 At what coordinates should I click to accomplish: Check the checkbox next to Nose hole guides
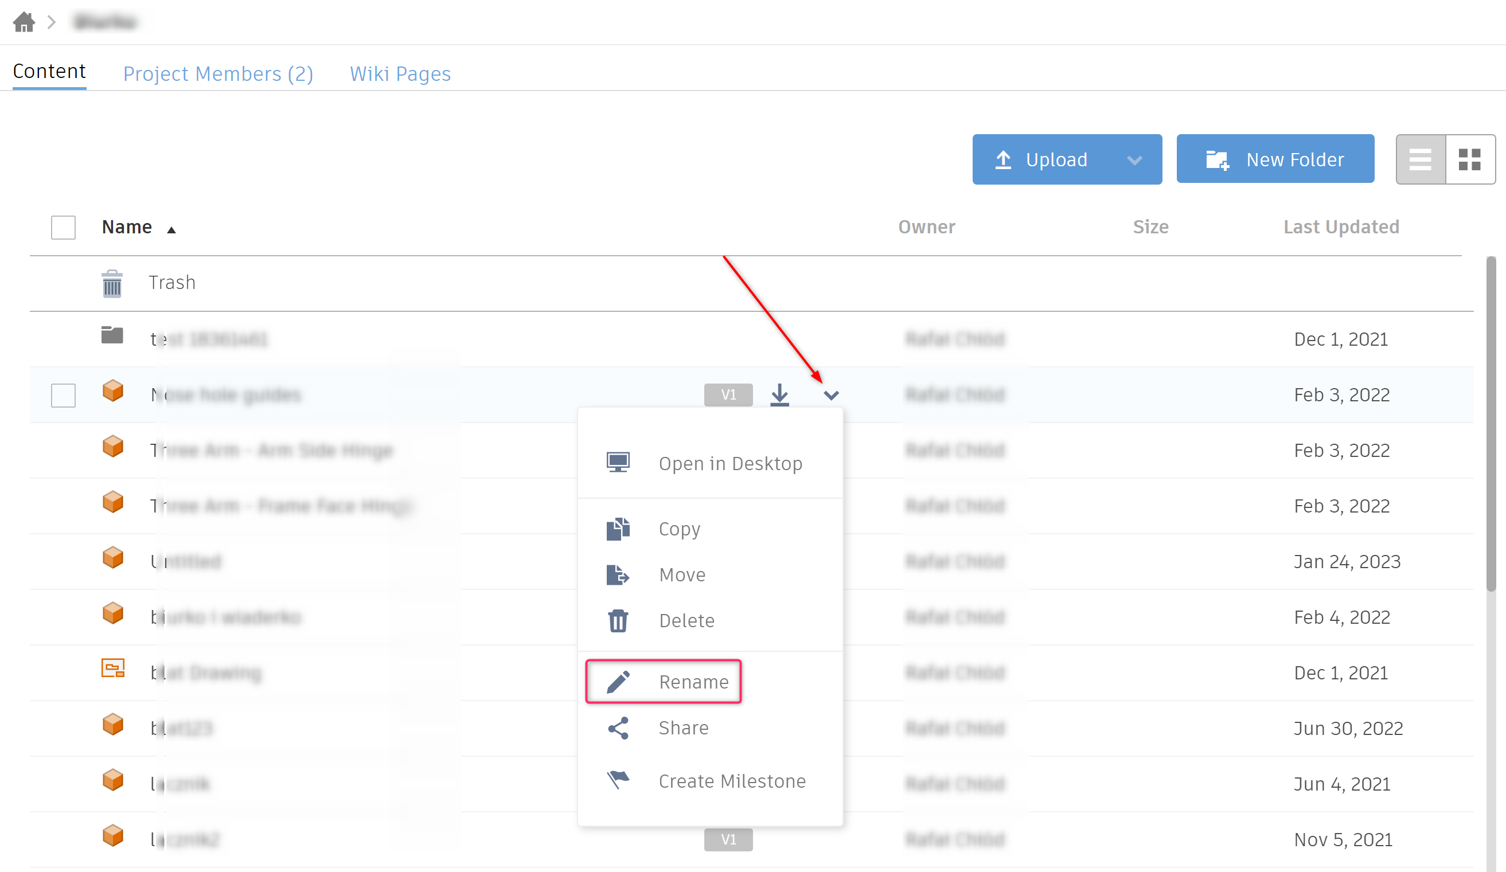click(62, 395)
